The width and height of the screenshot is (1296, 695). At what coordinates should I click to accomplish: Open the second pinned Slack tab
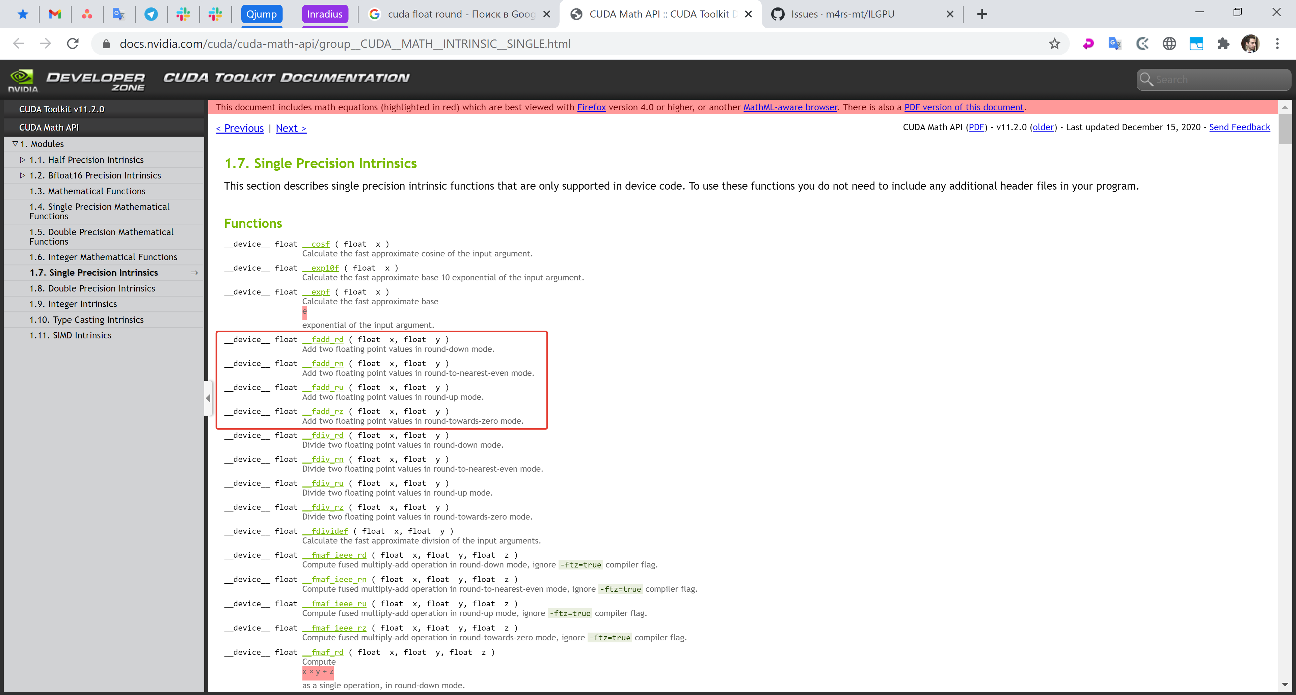[215, 14]
